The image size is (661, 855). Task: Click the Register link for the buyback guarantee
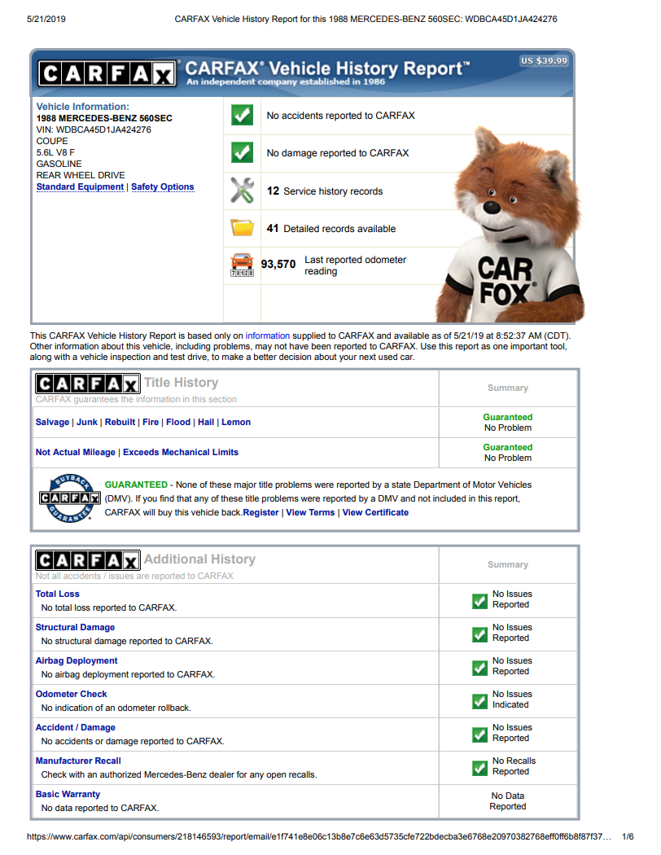point(260,512)
